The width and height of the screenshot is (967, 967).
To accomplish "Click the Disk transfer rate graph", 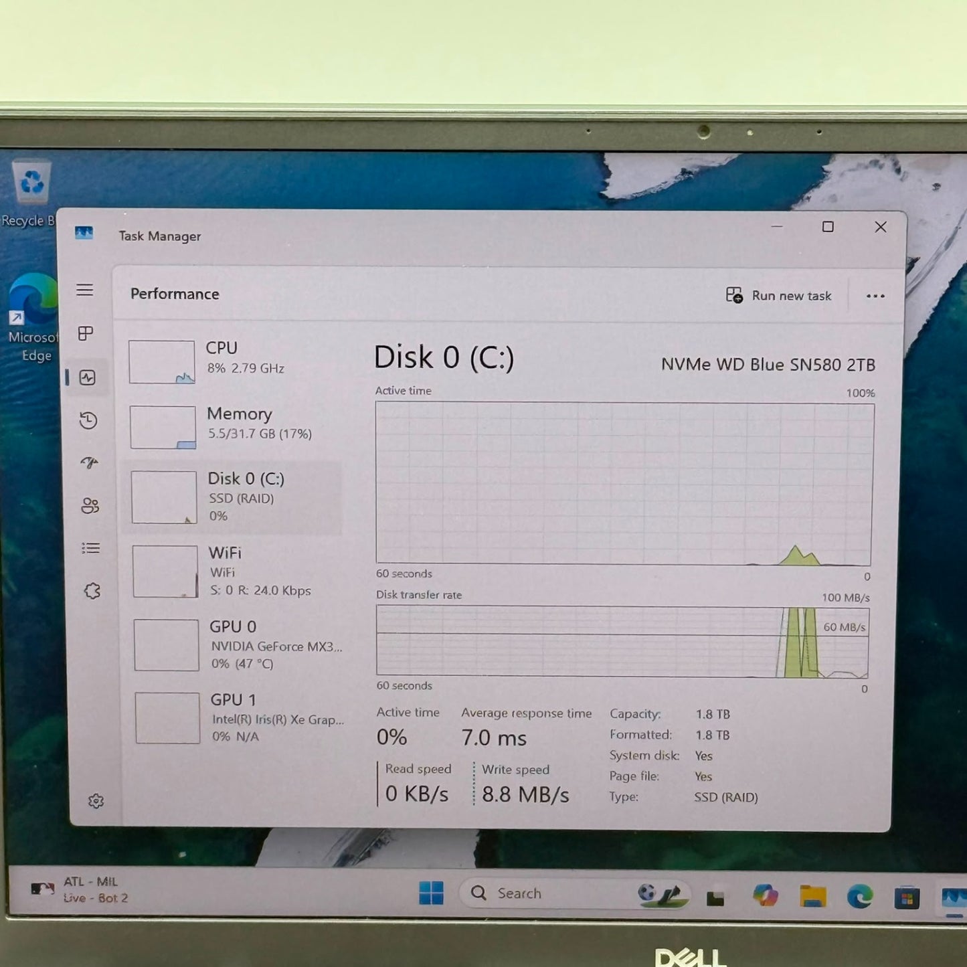I will (622, 642).
